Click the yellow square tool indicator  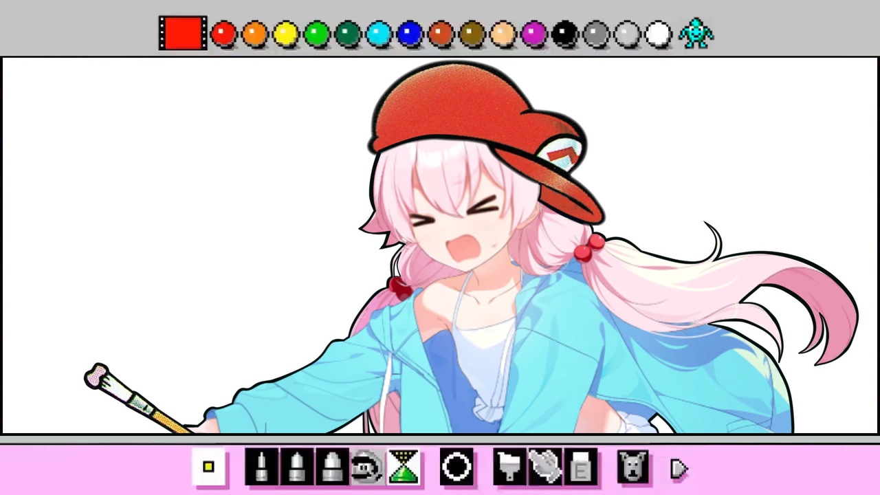coord(208,467)
